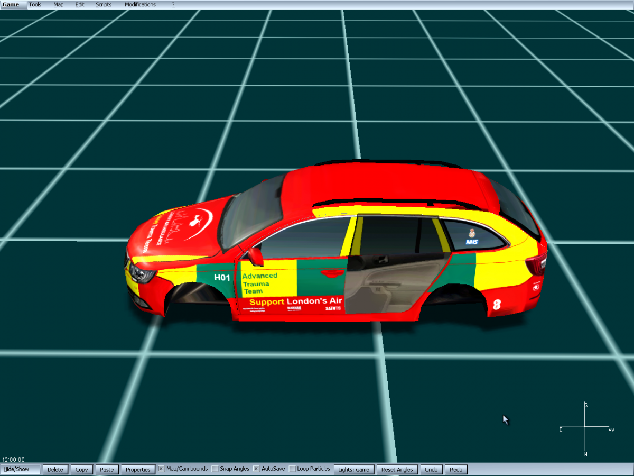Open the Tools menu
The image size is (634, 476).
[x=35, y=5]
